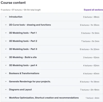This screenshot has width=103, height=102.
Task: Click Workflow Optimization, Shortcut creation title
Action: pos(44,98)
